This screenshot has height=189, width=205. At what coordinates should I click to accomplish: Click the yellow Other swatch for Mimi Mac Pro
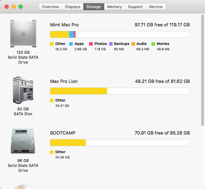pos(52,44)
